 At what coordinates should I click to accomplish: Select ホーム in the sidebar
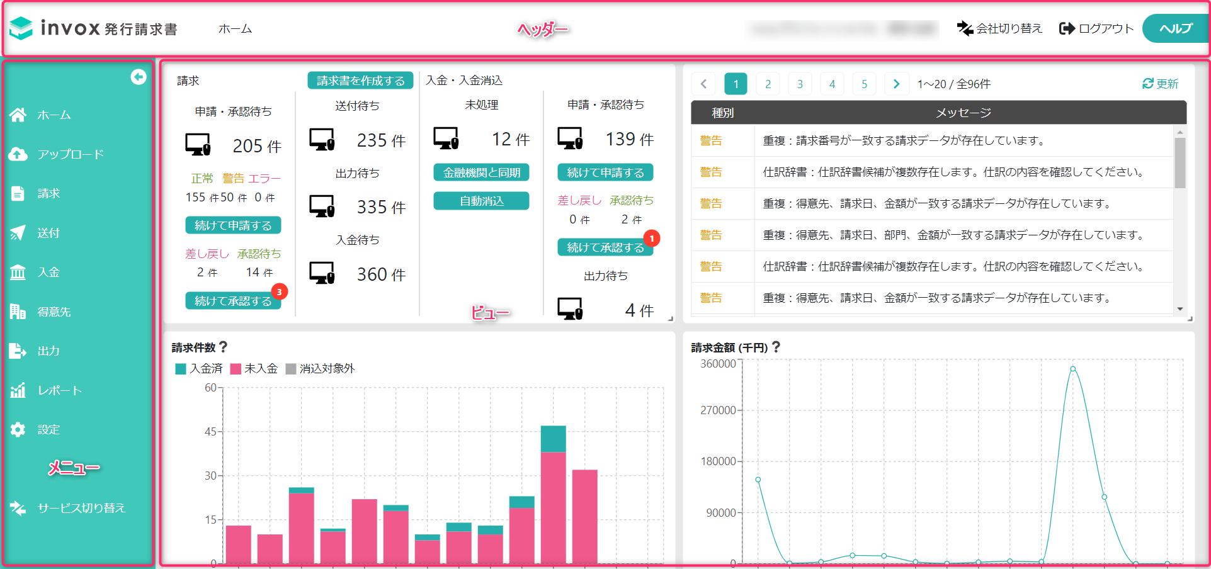(x=54, y=114)
